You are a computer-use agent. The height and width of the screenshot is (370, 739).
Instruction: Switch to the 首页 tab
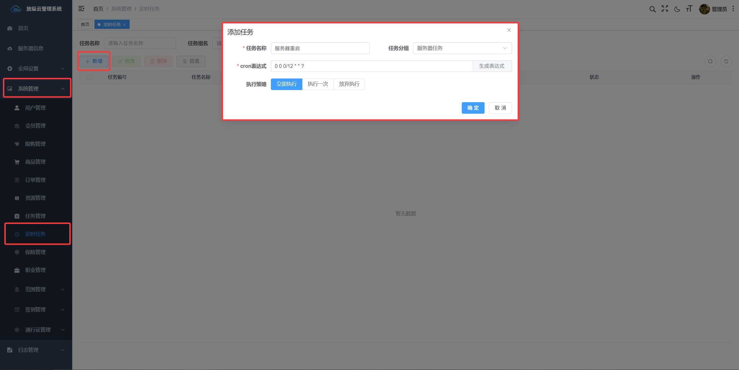coord(85,24)
